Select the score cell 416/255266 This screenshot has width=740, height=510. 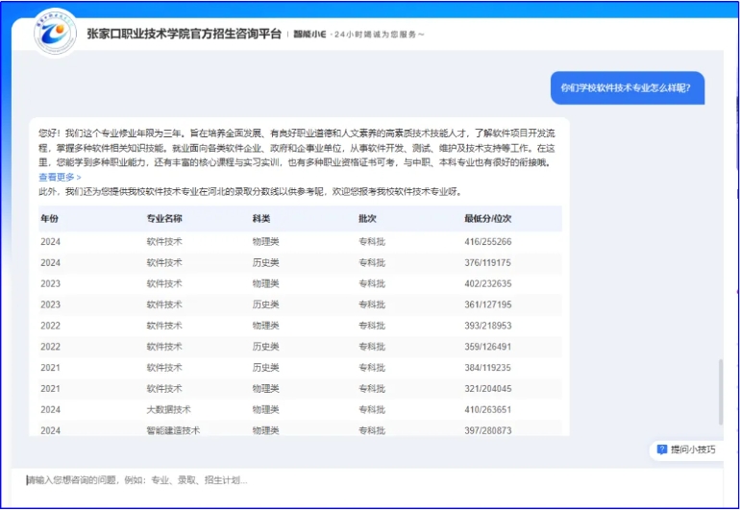click(x=487, y=242)
